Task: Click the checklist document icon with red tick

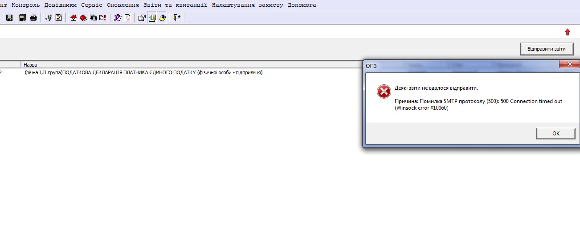Action: click(58, 18)
